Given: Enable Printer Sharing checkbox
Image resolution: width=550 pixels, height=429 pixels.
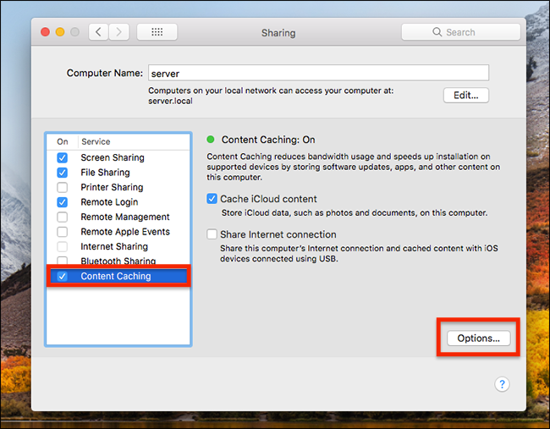Looking at the screenshot, I should coord(63,187).
